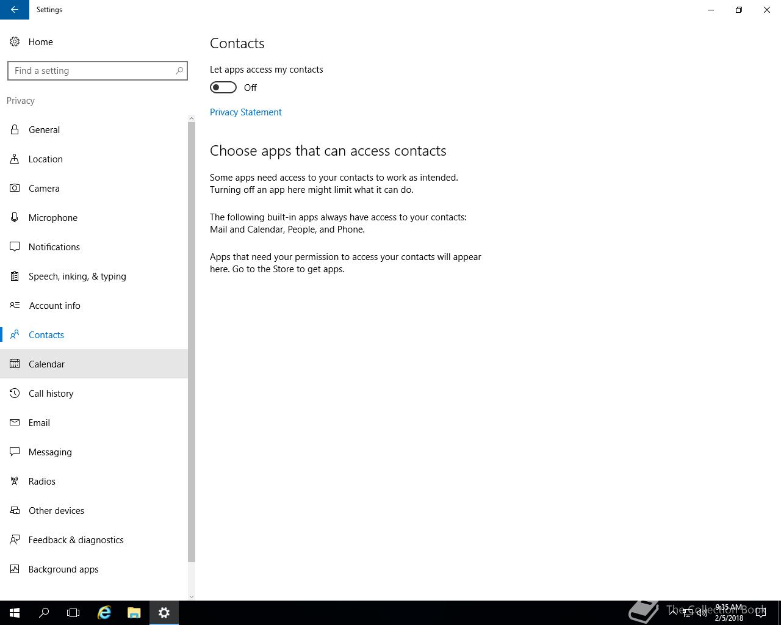Click the Calendar grid icon

(15, 364)
